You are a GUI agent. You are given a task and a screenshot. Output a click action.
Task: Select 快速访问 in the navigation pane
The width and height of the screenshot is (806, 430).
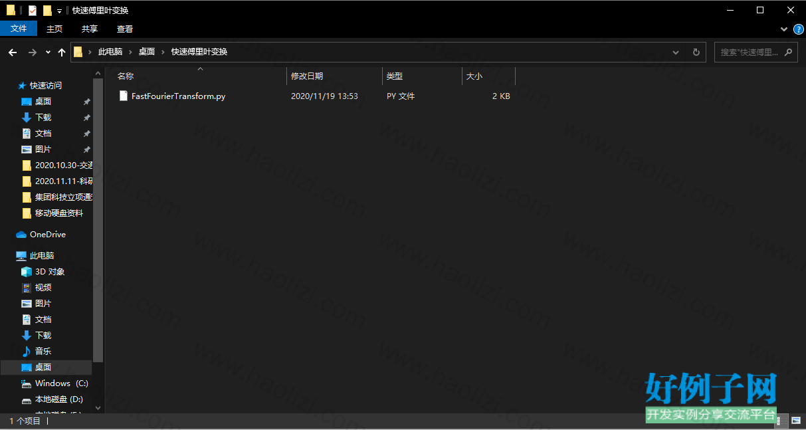coord(46,86)
